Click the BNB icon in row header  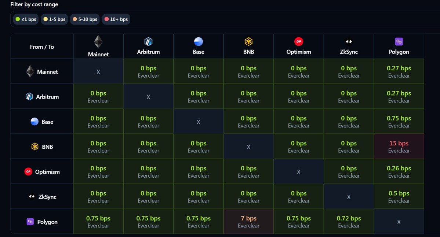(35, 147)
